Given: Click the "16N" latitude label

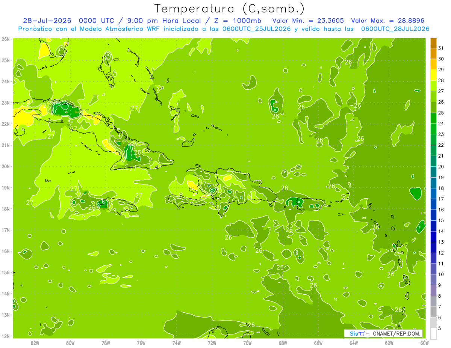Looking at the screenshot, I should click(6, 251).
